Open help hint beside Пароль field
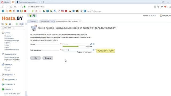The image size is (171, 96). click(x=94, y=44)
